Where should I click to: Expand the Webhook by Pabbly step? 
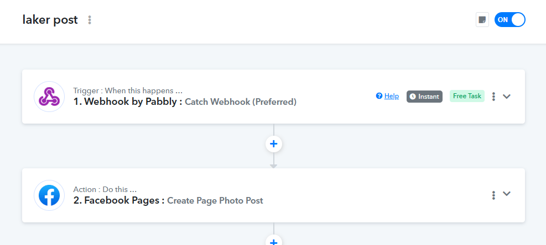click(x=507, y=97)
